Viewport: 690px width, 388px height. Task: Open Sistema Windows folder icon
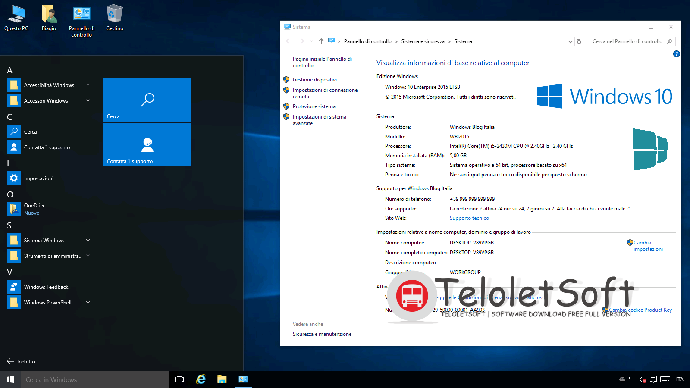pyautogui.click(x=14, y=240)
